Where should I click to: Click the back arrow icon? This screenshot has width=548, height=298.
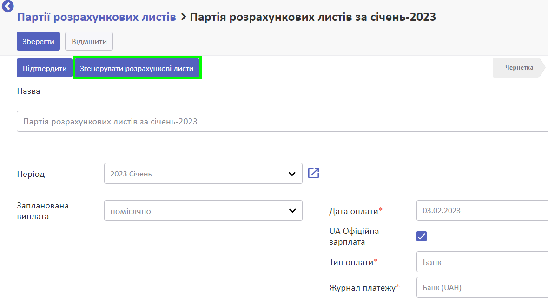(x=8, y=6)
